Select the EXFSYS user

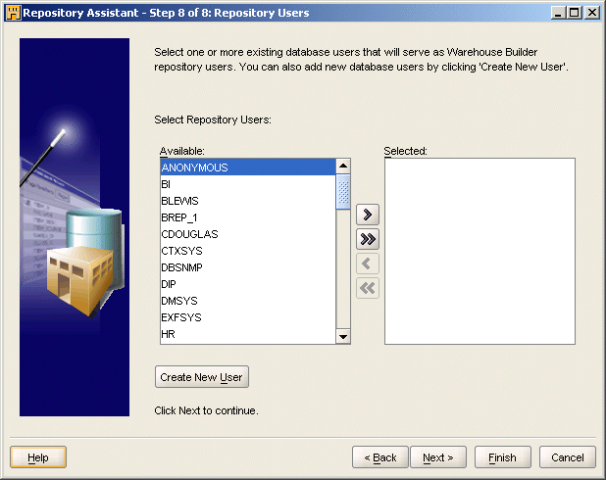click(248, 317)
